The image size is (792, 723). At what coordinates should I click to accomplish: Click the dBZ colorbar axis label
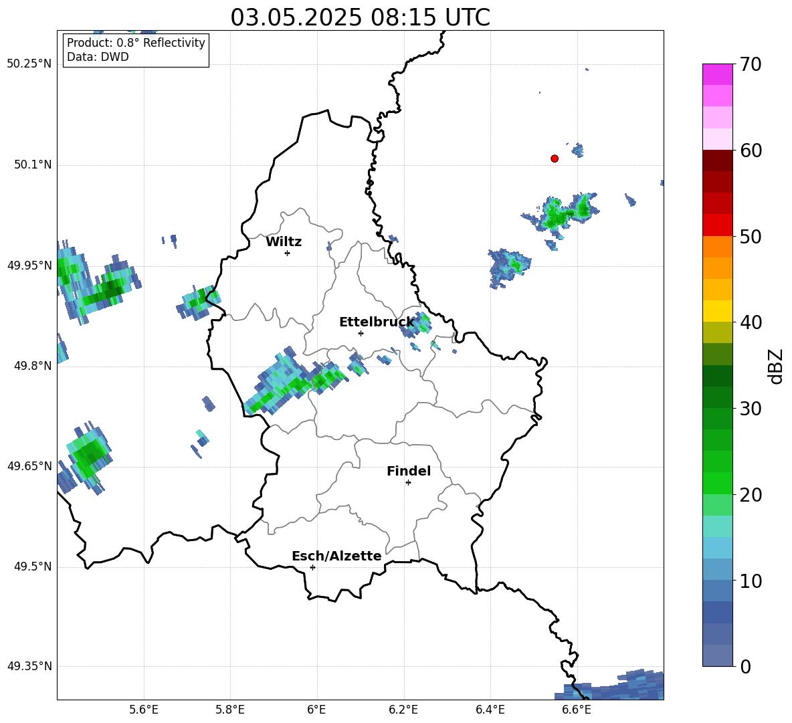(776, 366)
